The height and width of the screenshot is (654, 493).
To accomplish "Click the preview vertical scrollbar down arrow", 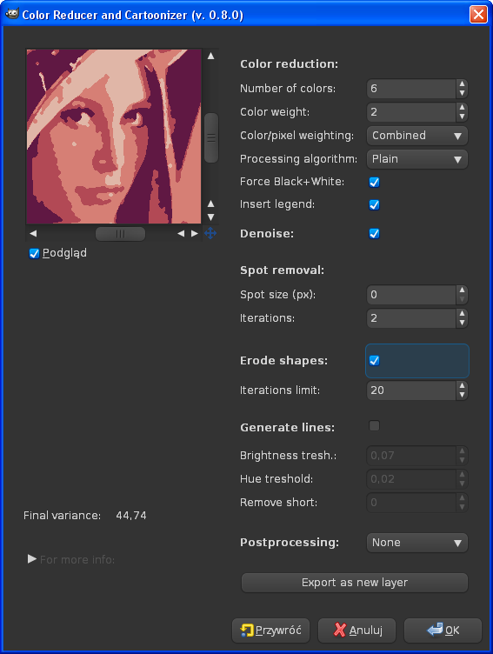I will [211, 217].
